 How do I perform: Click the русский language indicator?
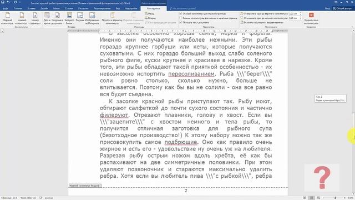coord(49,198)
